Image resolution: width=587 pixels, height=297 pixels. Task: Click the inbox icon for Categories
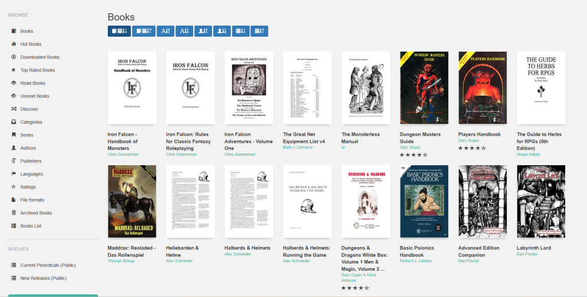tap(14, 122)
